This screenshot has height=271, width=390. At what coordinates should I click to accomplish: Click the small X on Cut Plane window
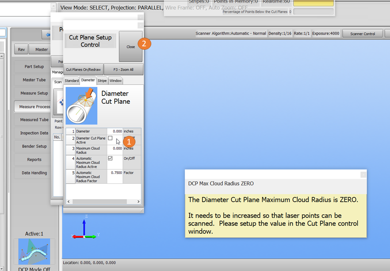click(140, 26)
